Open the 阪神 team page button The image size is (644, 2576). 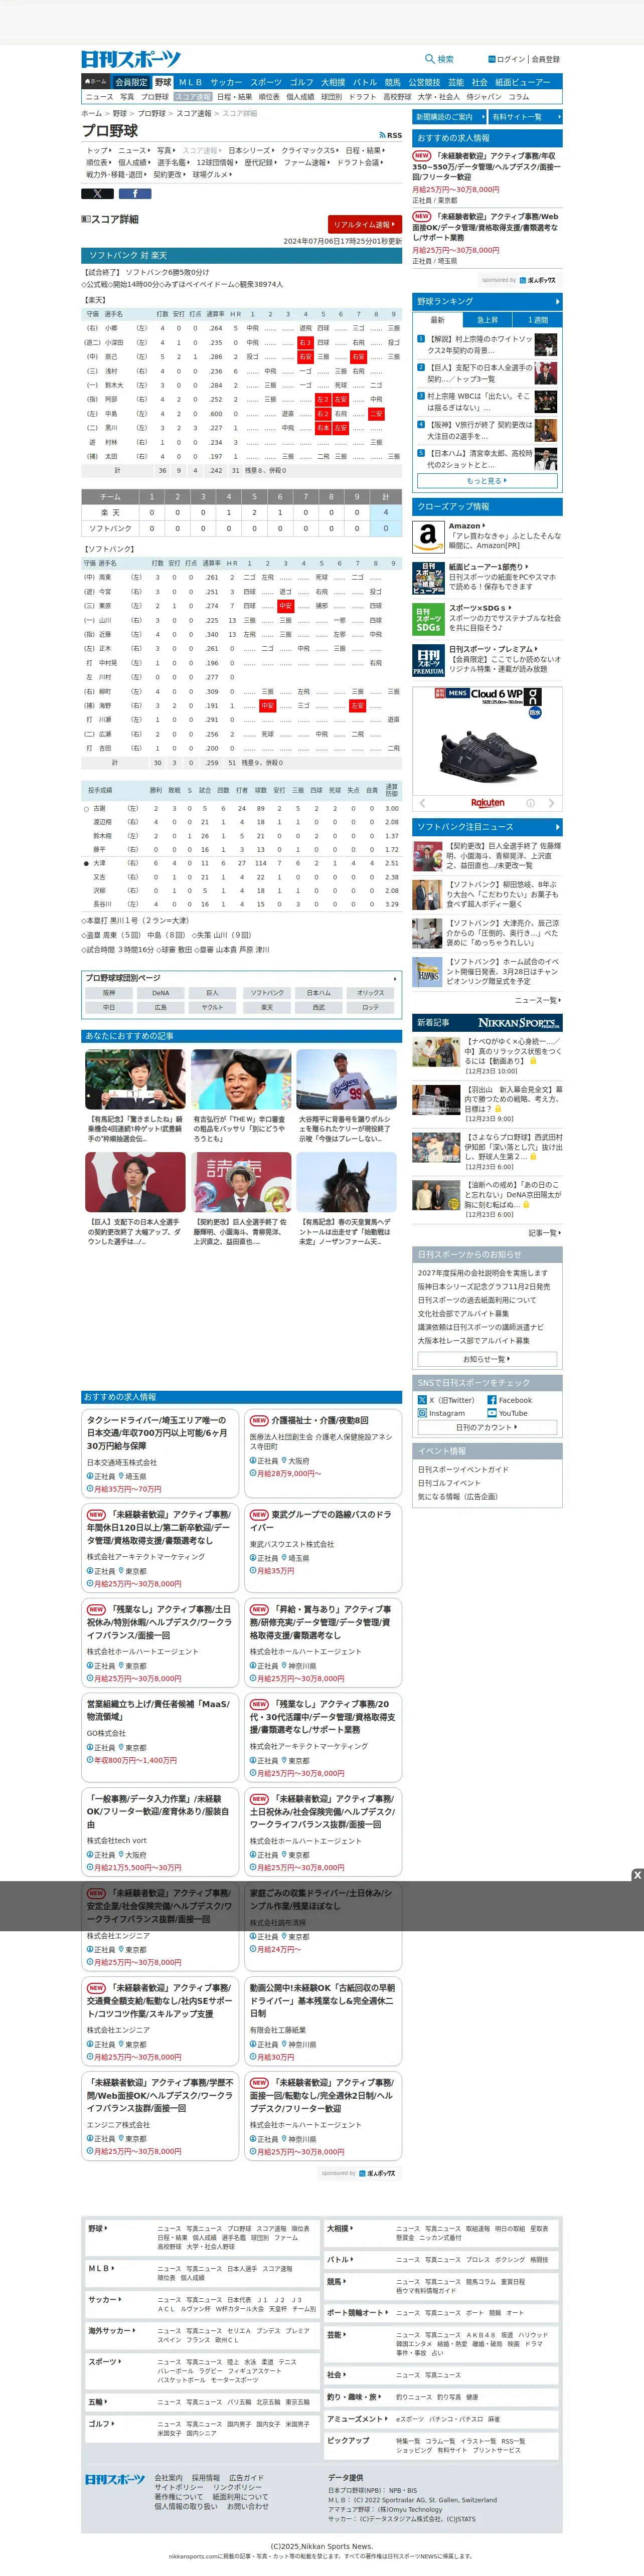pyautogui.click(x=109, y=993)
